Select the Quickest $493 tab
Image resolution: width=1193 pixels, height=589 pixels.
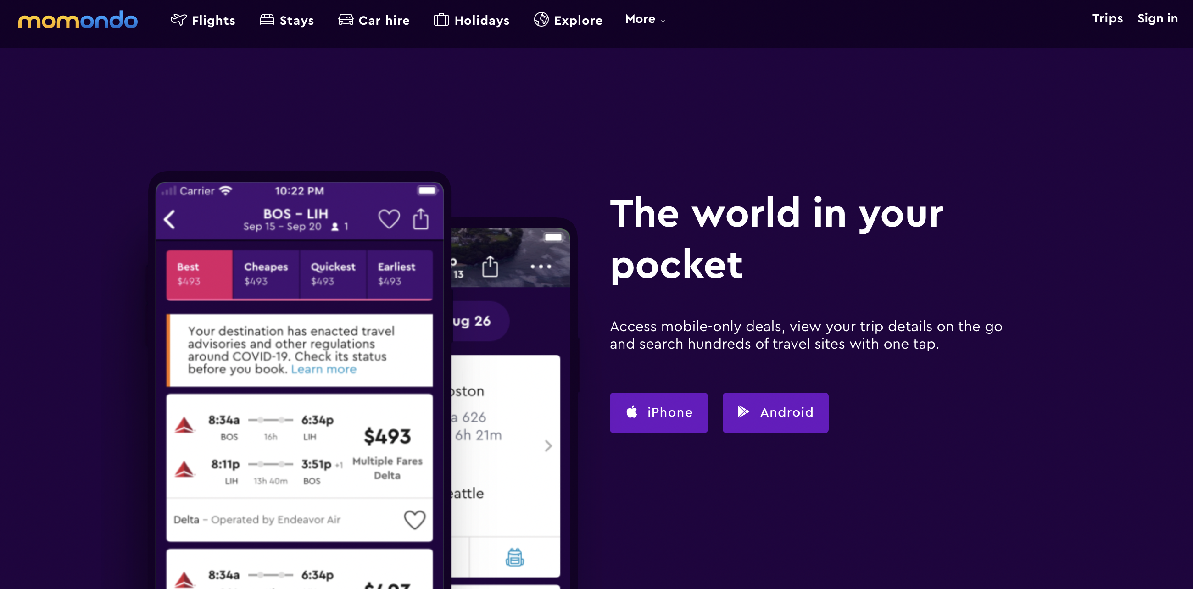click(x=333, y=274)
